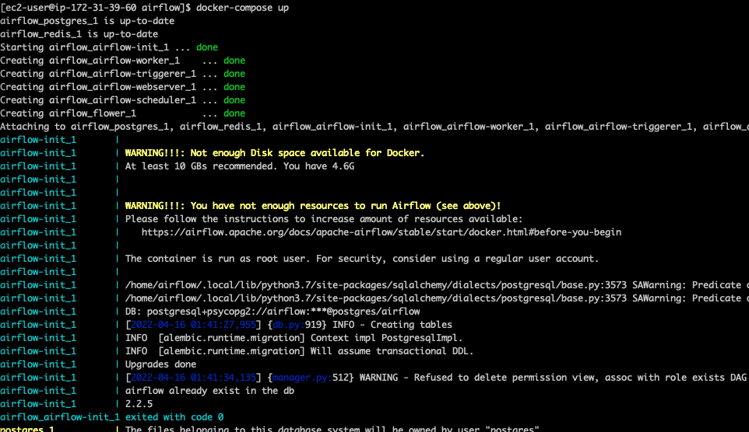
Task: Click the 'docker-compose up' command text
Action: (x=242, y=8)
